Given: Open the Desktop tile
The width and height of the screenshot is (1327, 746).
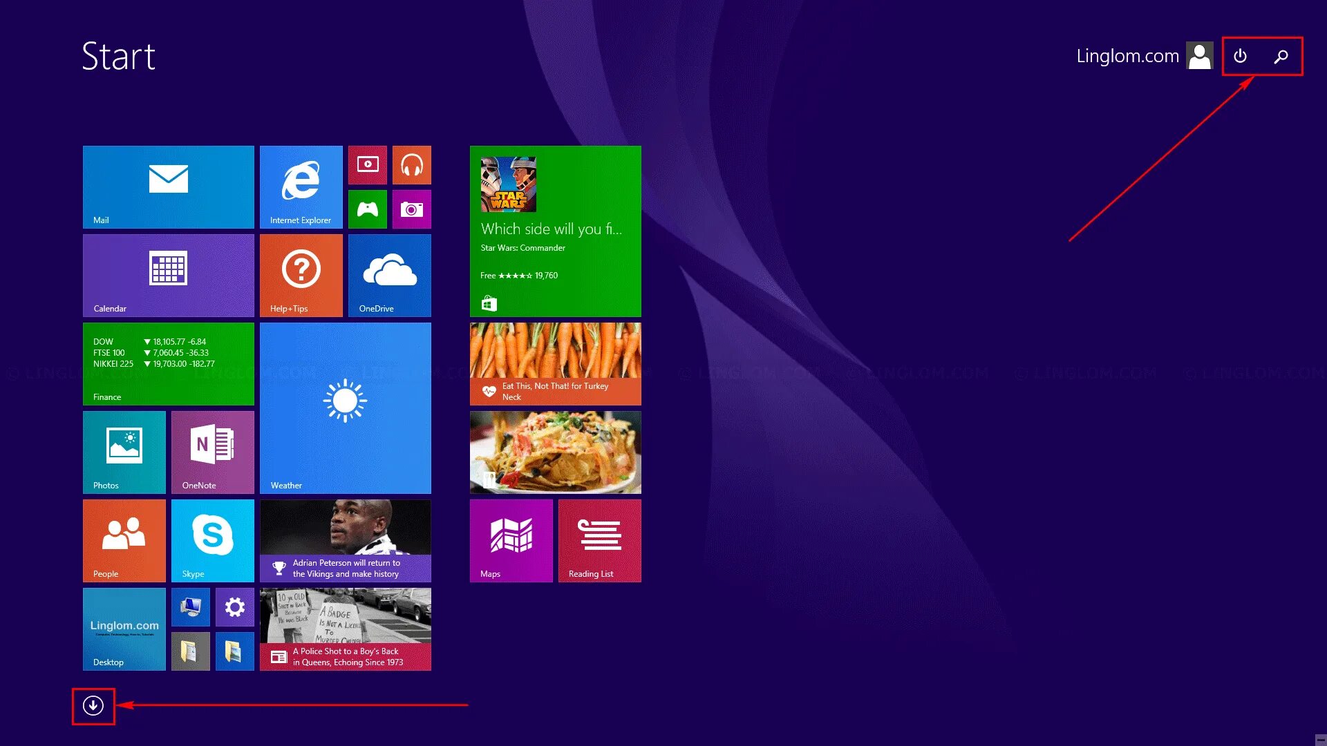Looking at the screenshot, I should coord(124,629).
